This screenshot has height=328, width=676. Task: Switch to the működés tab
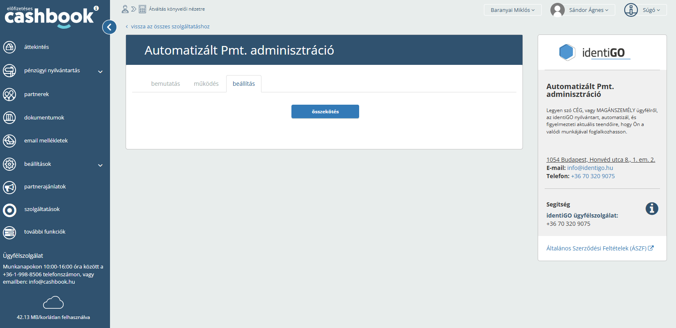click(x=206, y=84)
